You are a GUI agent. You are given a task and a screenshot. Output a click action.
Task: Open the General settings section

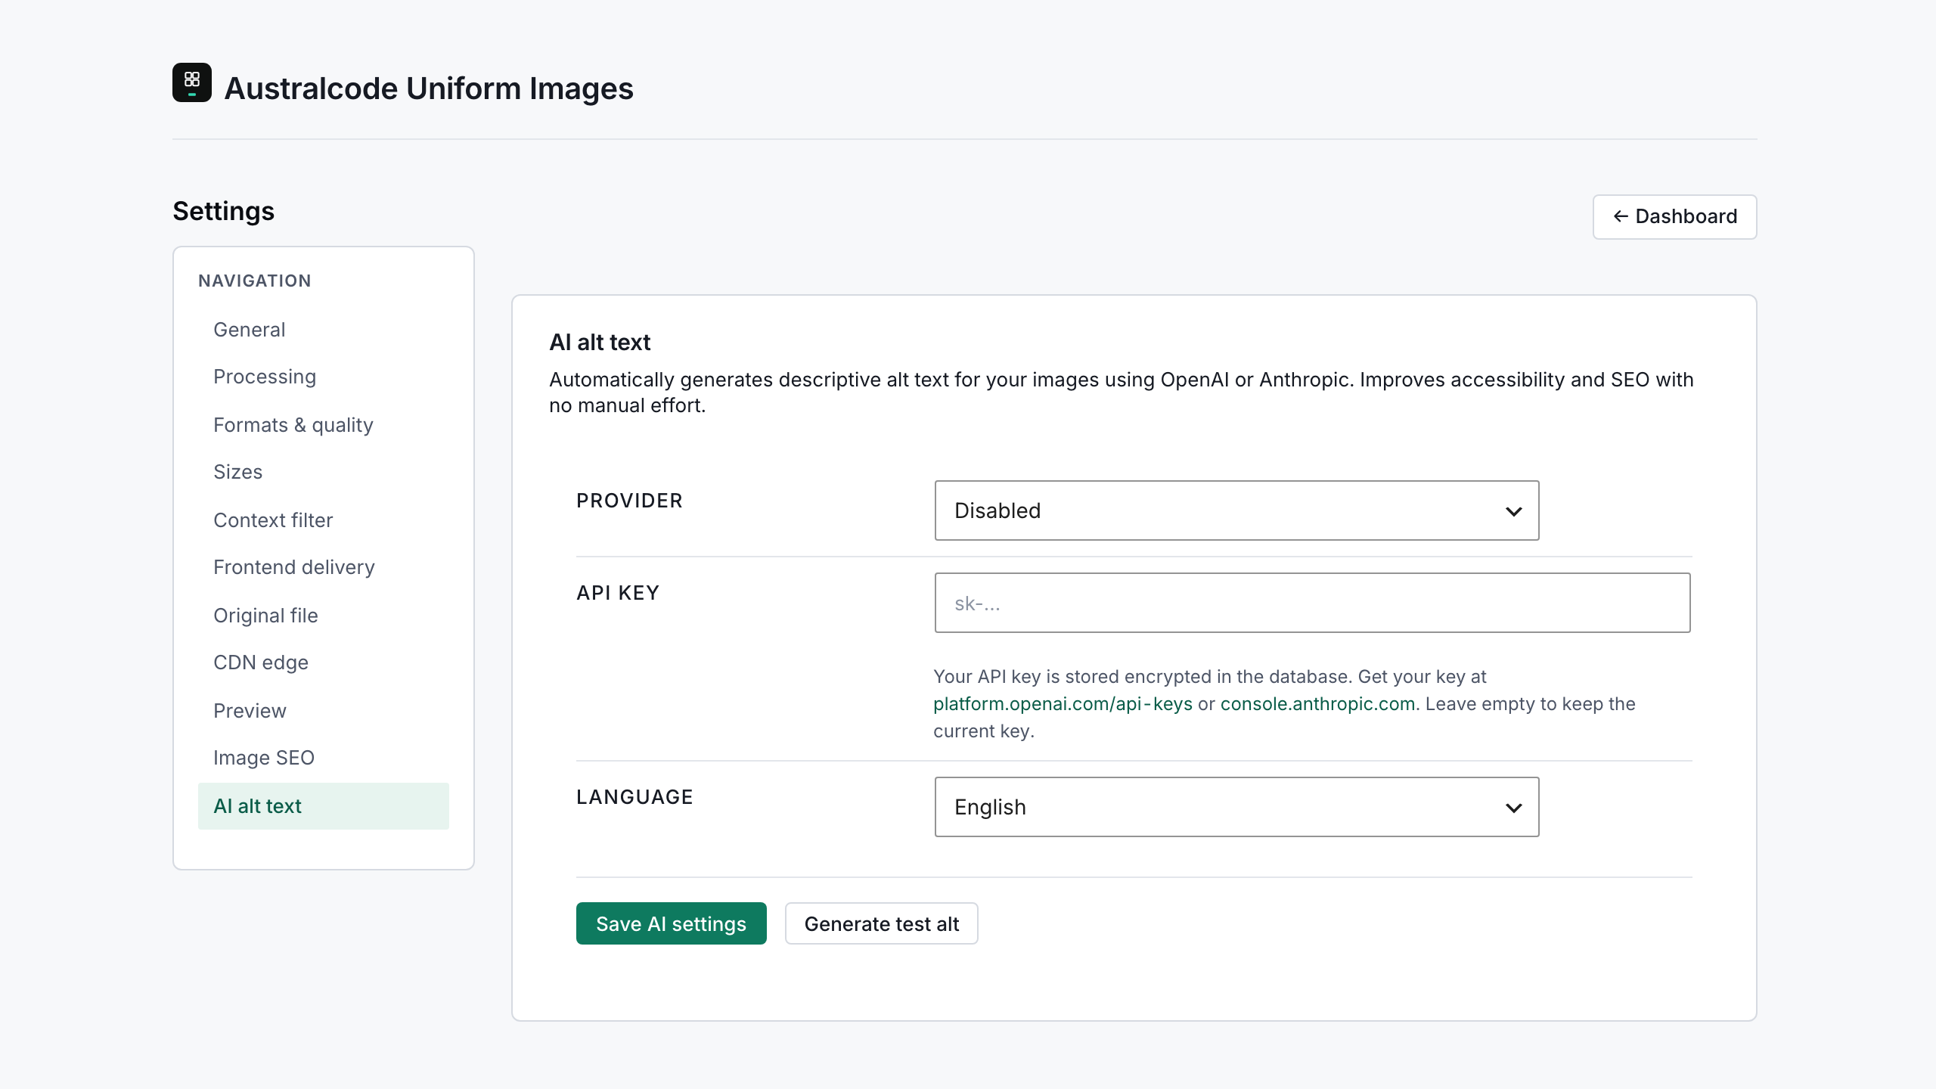click(324, 330)
